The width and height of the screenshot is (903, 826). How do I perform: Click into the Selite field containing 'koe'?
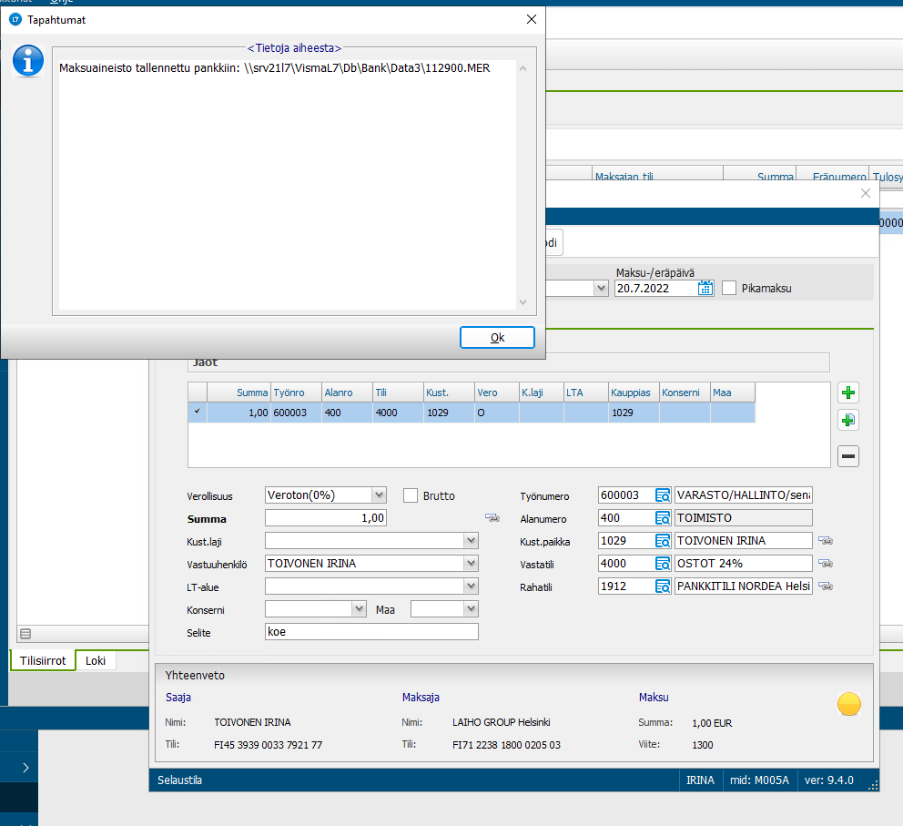pos(371,632)
